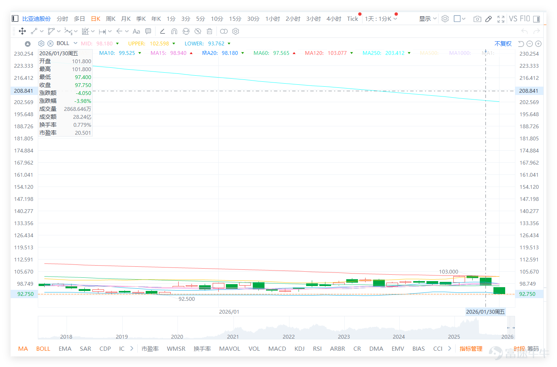Expand the polygon shape tool dropdown arrow

[x=59, y=31]
